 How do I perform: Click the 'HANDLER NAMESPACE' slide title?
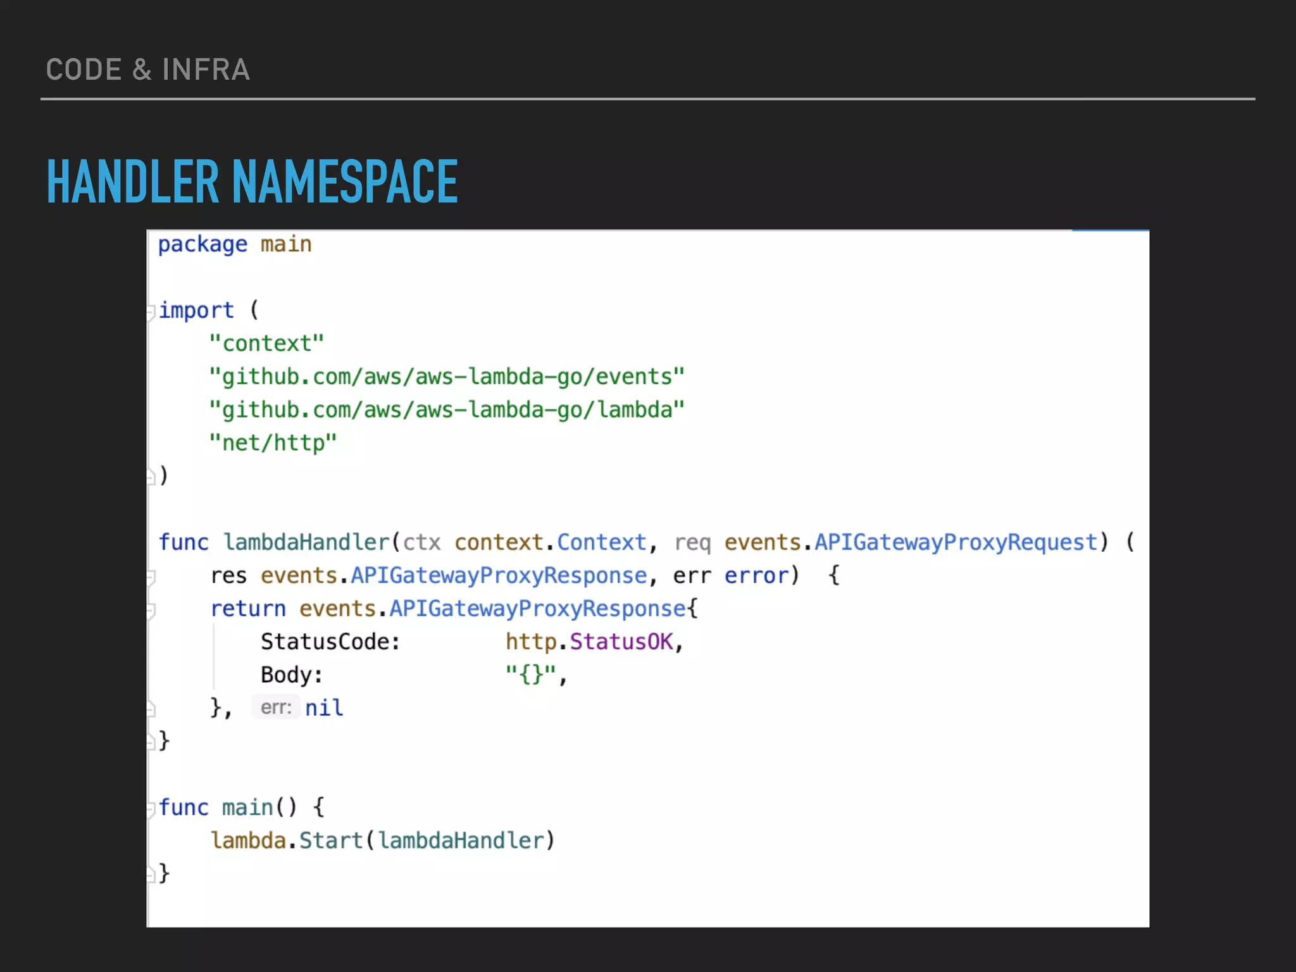tap(252, 182)
